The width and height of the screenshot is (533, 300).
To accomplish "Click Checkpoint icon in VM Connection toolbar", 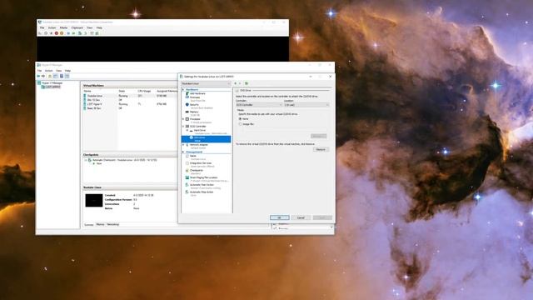I will (80, 33).
